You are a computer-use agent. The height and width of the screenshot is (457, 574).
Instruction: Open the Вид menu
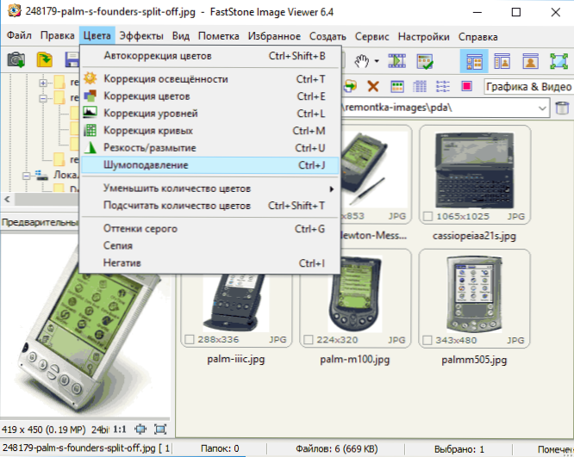[x=181, y=36]
